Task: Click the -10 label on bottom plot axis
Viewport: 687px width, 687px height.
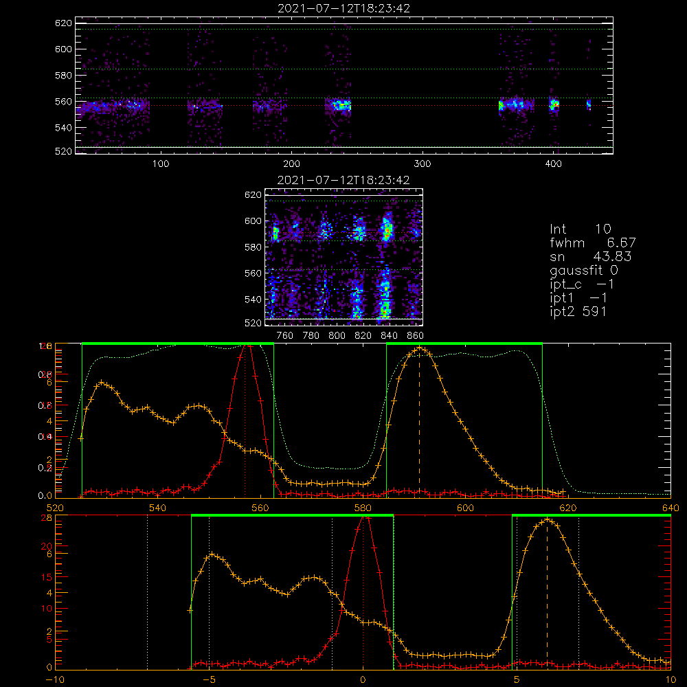Action: click(x=55, y=680)
